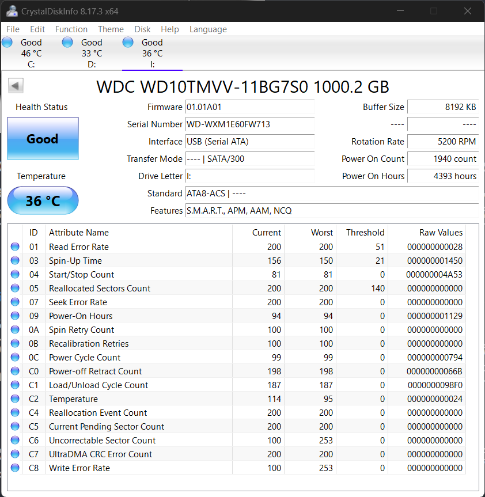Click the Firmware field 01.01A01

click(x=250, y=107)
